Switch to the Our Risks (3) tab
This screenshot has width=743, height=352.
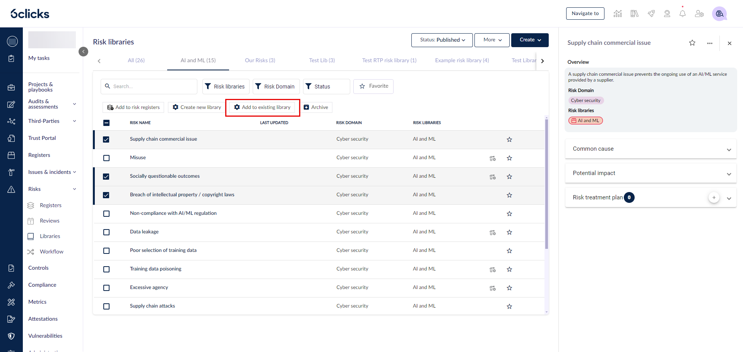[x=260, y=60]
